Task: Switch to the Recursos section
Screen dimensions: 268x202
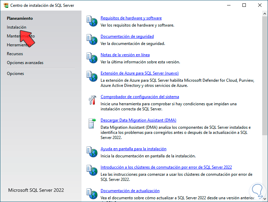Action: (15, 54)
